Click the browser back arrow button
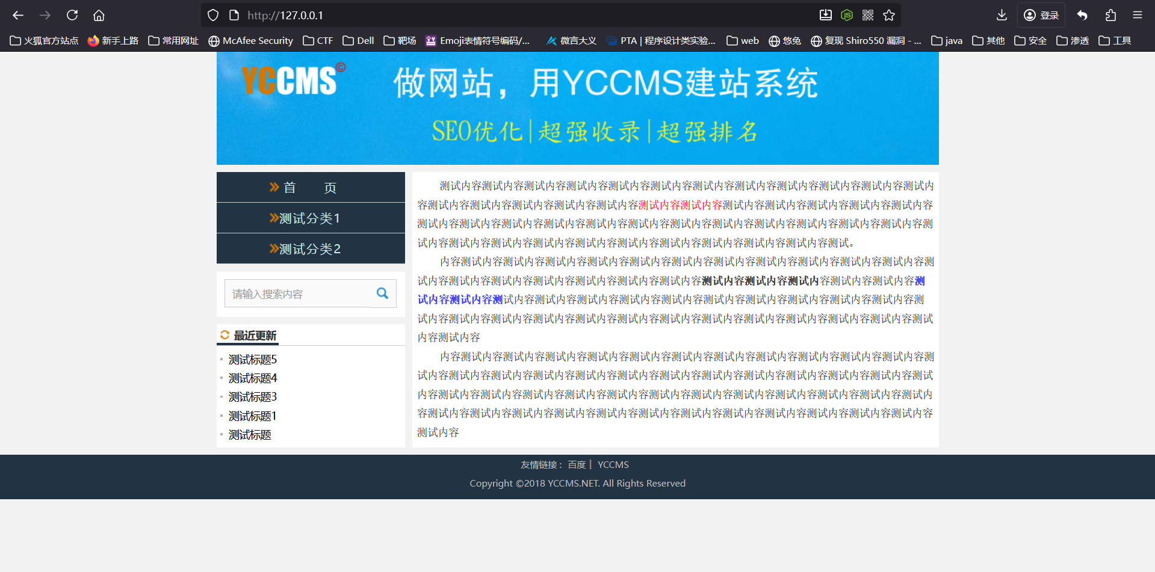Viewport: 1155px width, 572px height. (x=18, y=15)
